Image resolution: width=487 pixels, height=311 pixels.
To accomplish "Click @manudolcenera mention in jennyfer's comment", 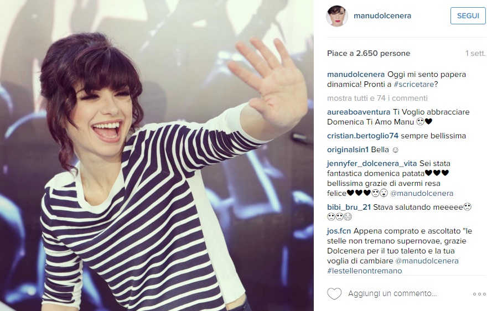I will point(422,193).
